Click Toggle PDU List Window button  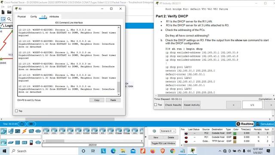click(x=163, y=143)
